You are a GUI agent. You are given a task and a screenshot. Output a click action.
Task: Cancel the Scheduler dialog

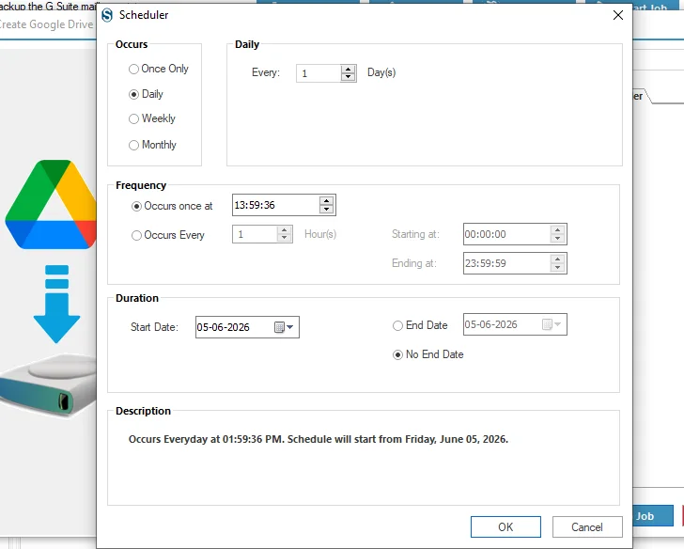click(587, 527)
